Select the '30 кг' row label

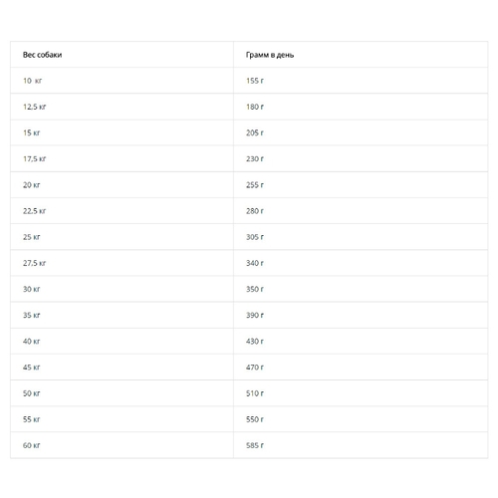(31, 289)
